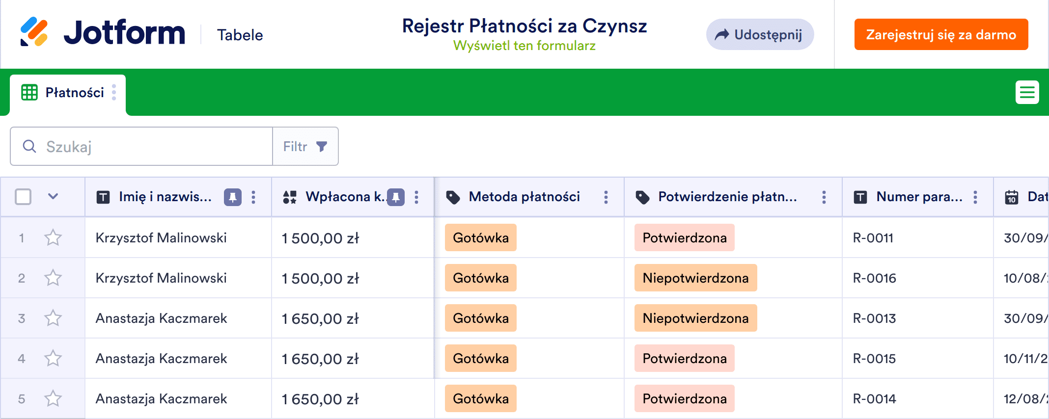Go to Tabele section
The image size is (1049, 419).
(x=240, y=35)
